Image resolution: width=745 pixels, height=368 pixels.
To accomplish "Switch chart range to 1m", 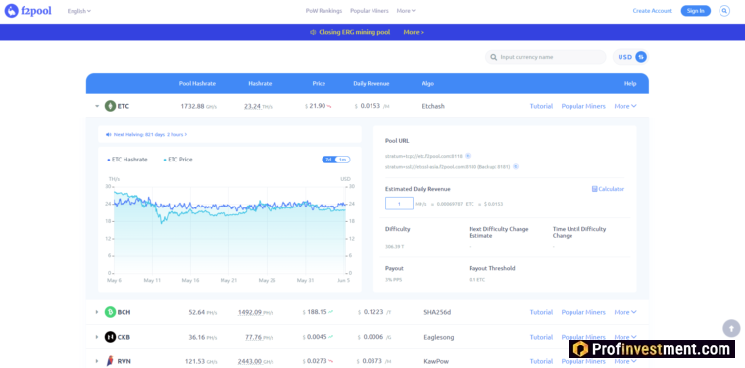I will [x=342, y=160].
